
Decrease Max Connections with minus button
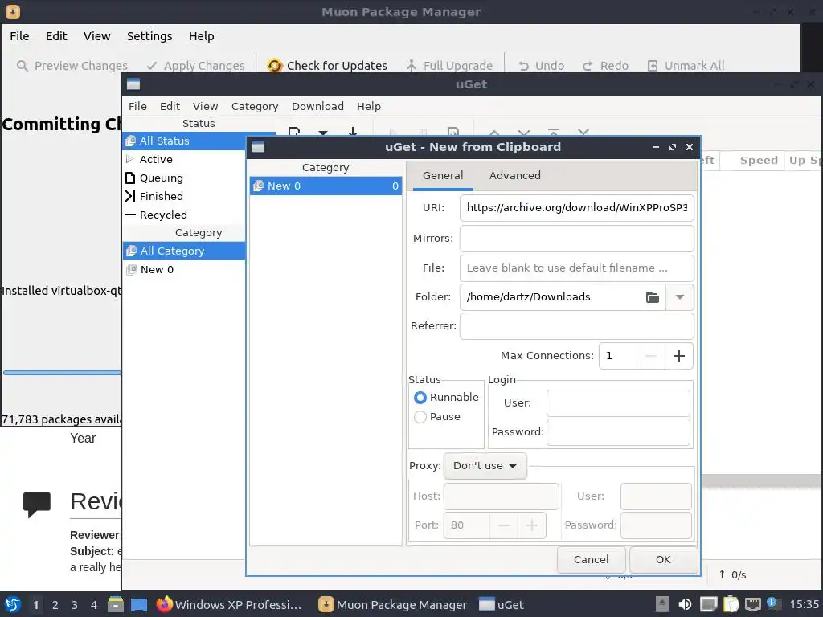click(651, 356)
